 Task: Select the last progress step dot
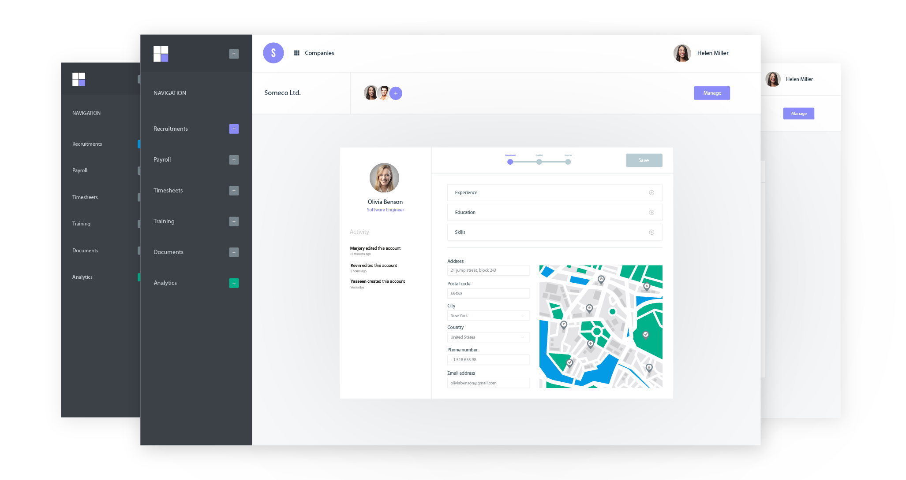(x=568, y=162)
